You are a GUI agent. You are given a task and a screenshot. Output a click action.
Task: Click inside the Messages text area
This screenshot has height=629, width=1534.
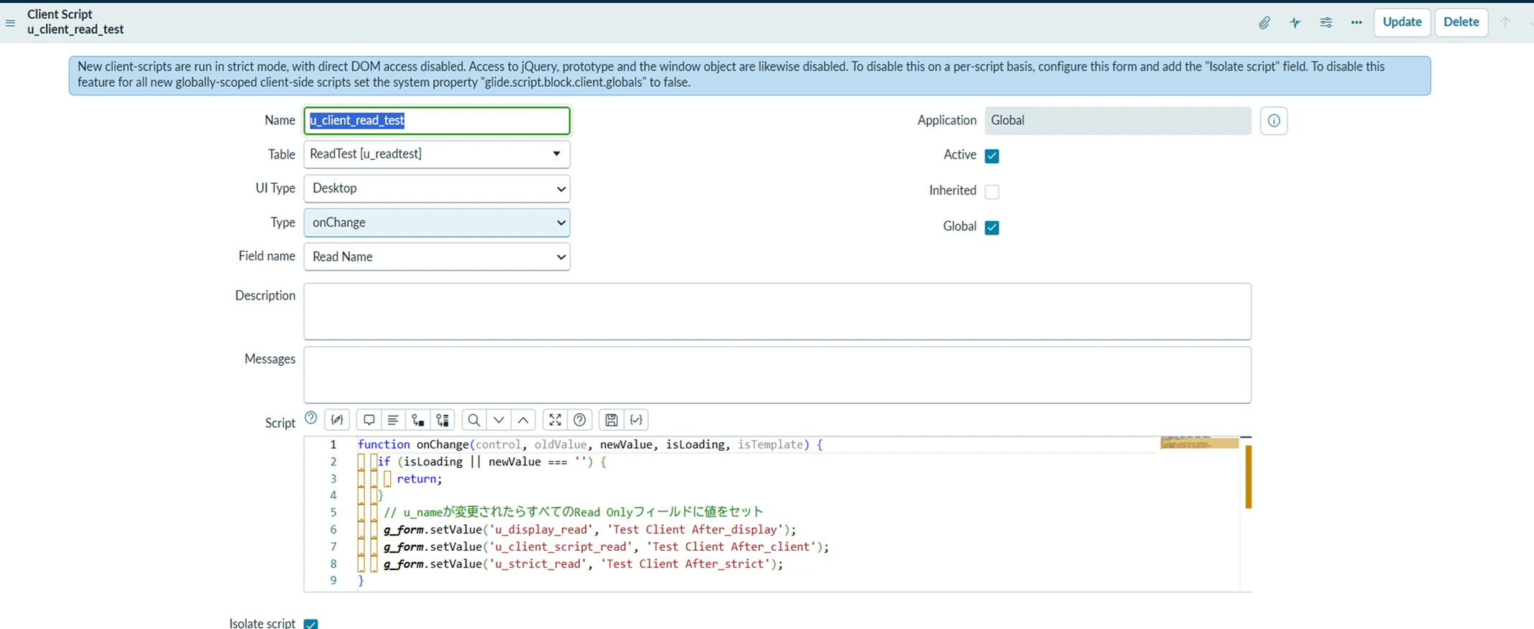(x=777, y=375)
